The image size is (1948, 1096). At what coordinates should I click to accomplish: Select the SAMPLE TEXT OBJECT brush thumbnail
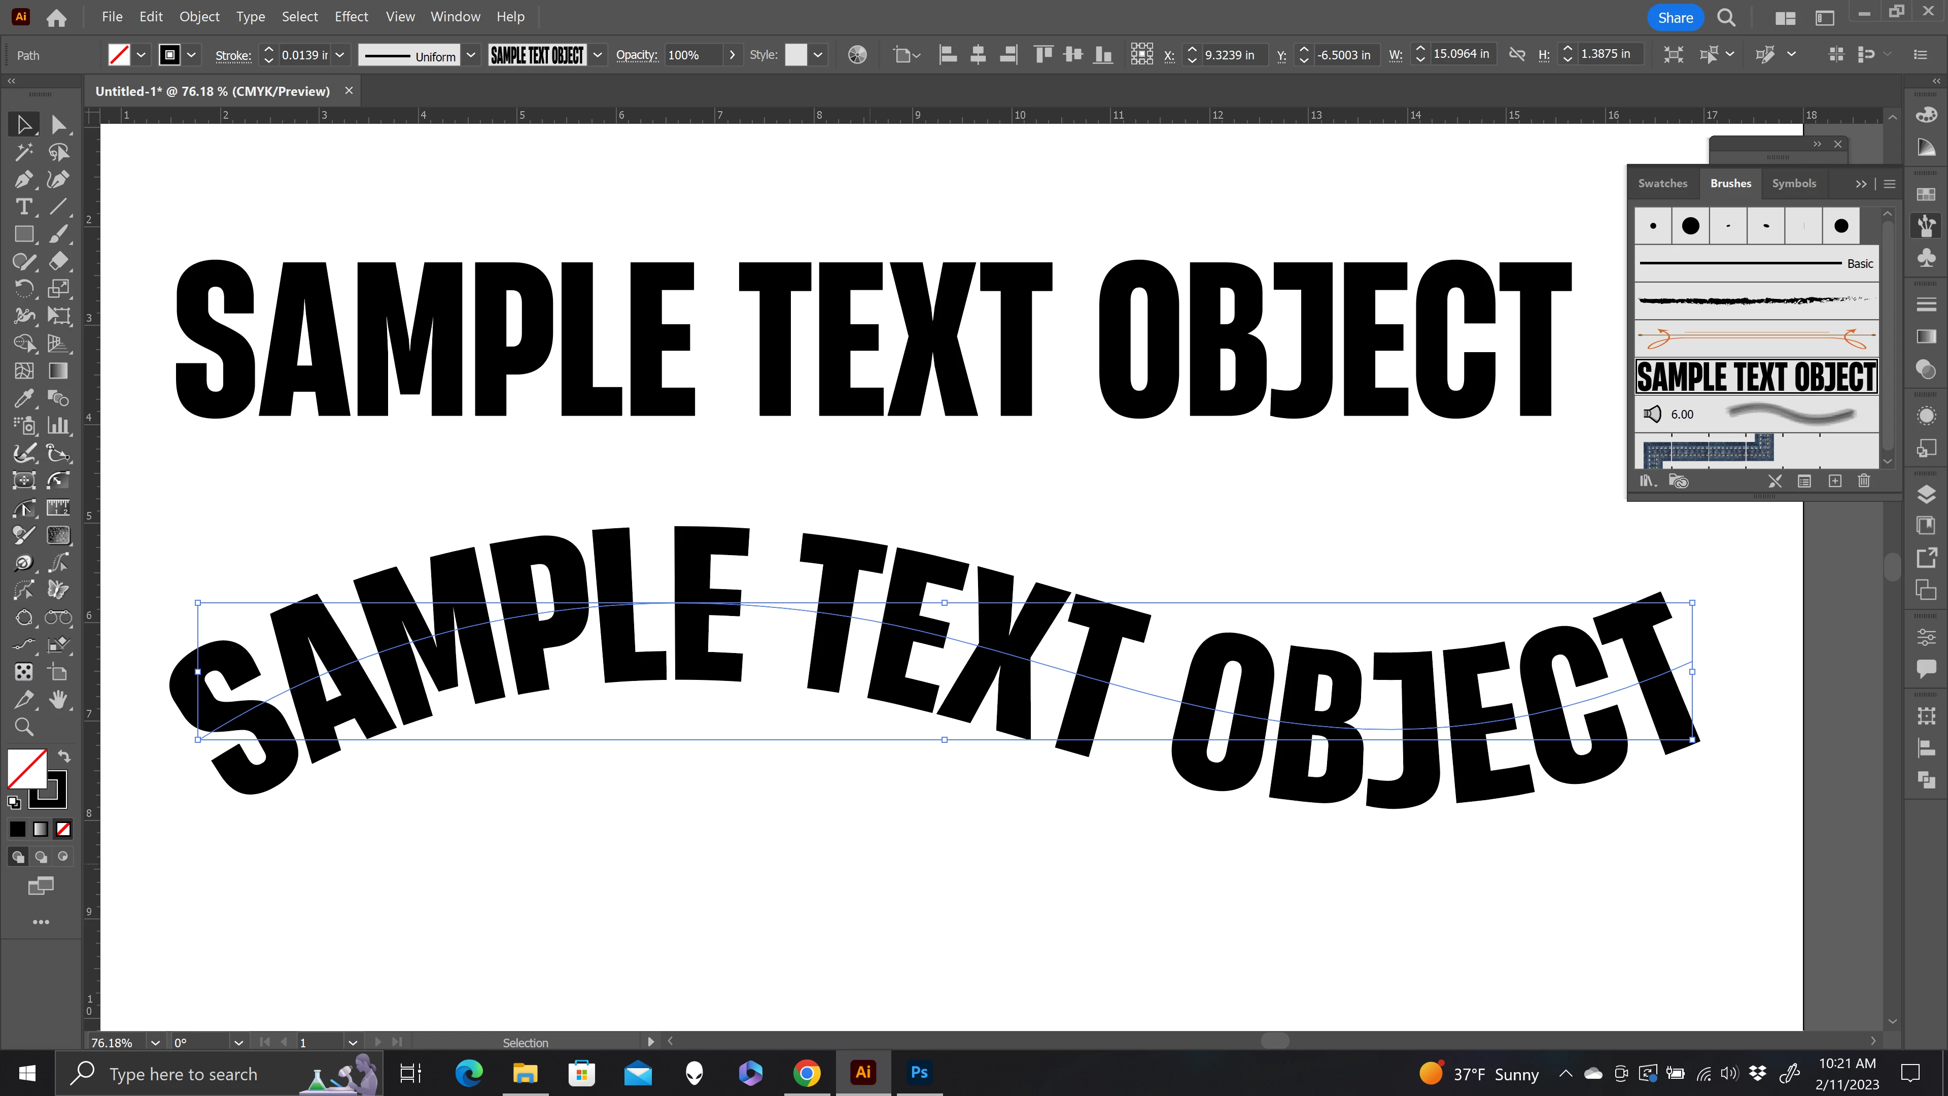pos(1756,376)
